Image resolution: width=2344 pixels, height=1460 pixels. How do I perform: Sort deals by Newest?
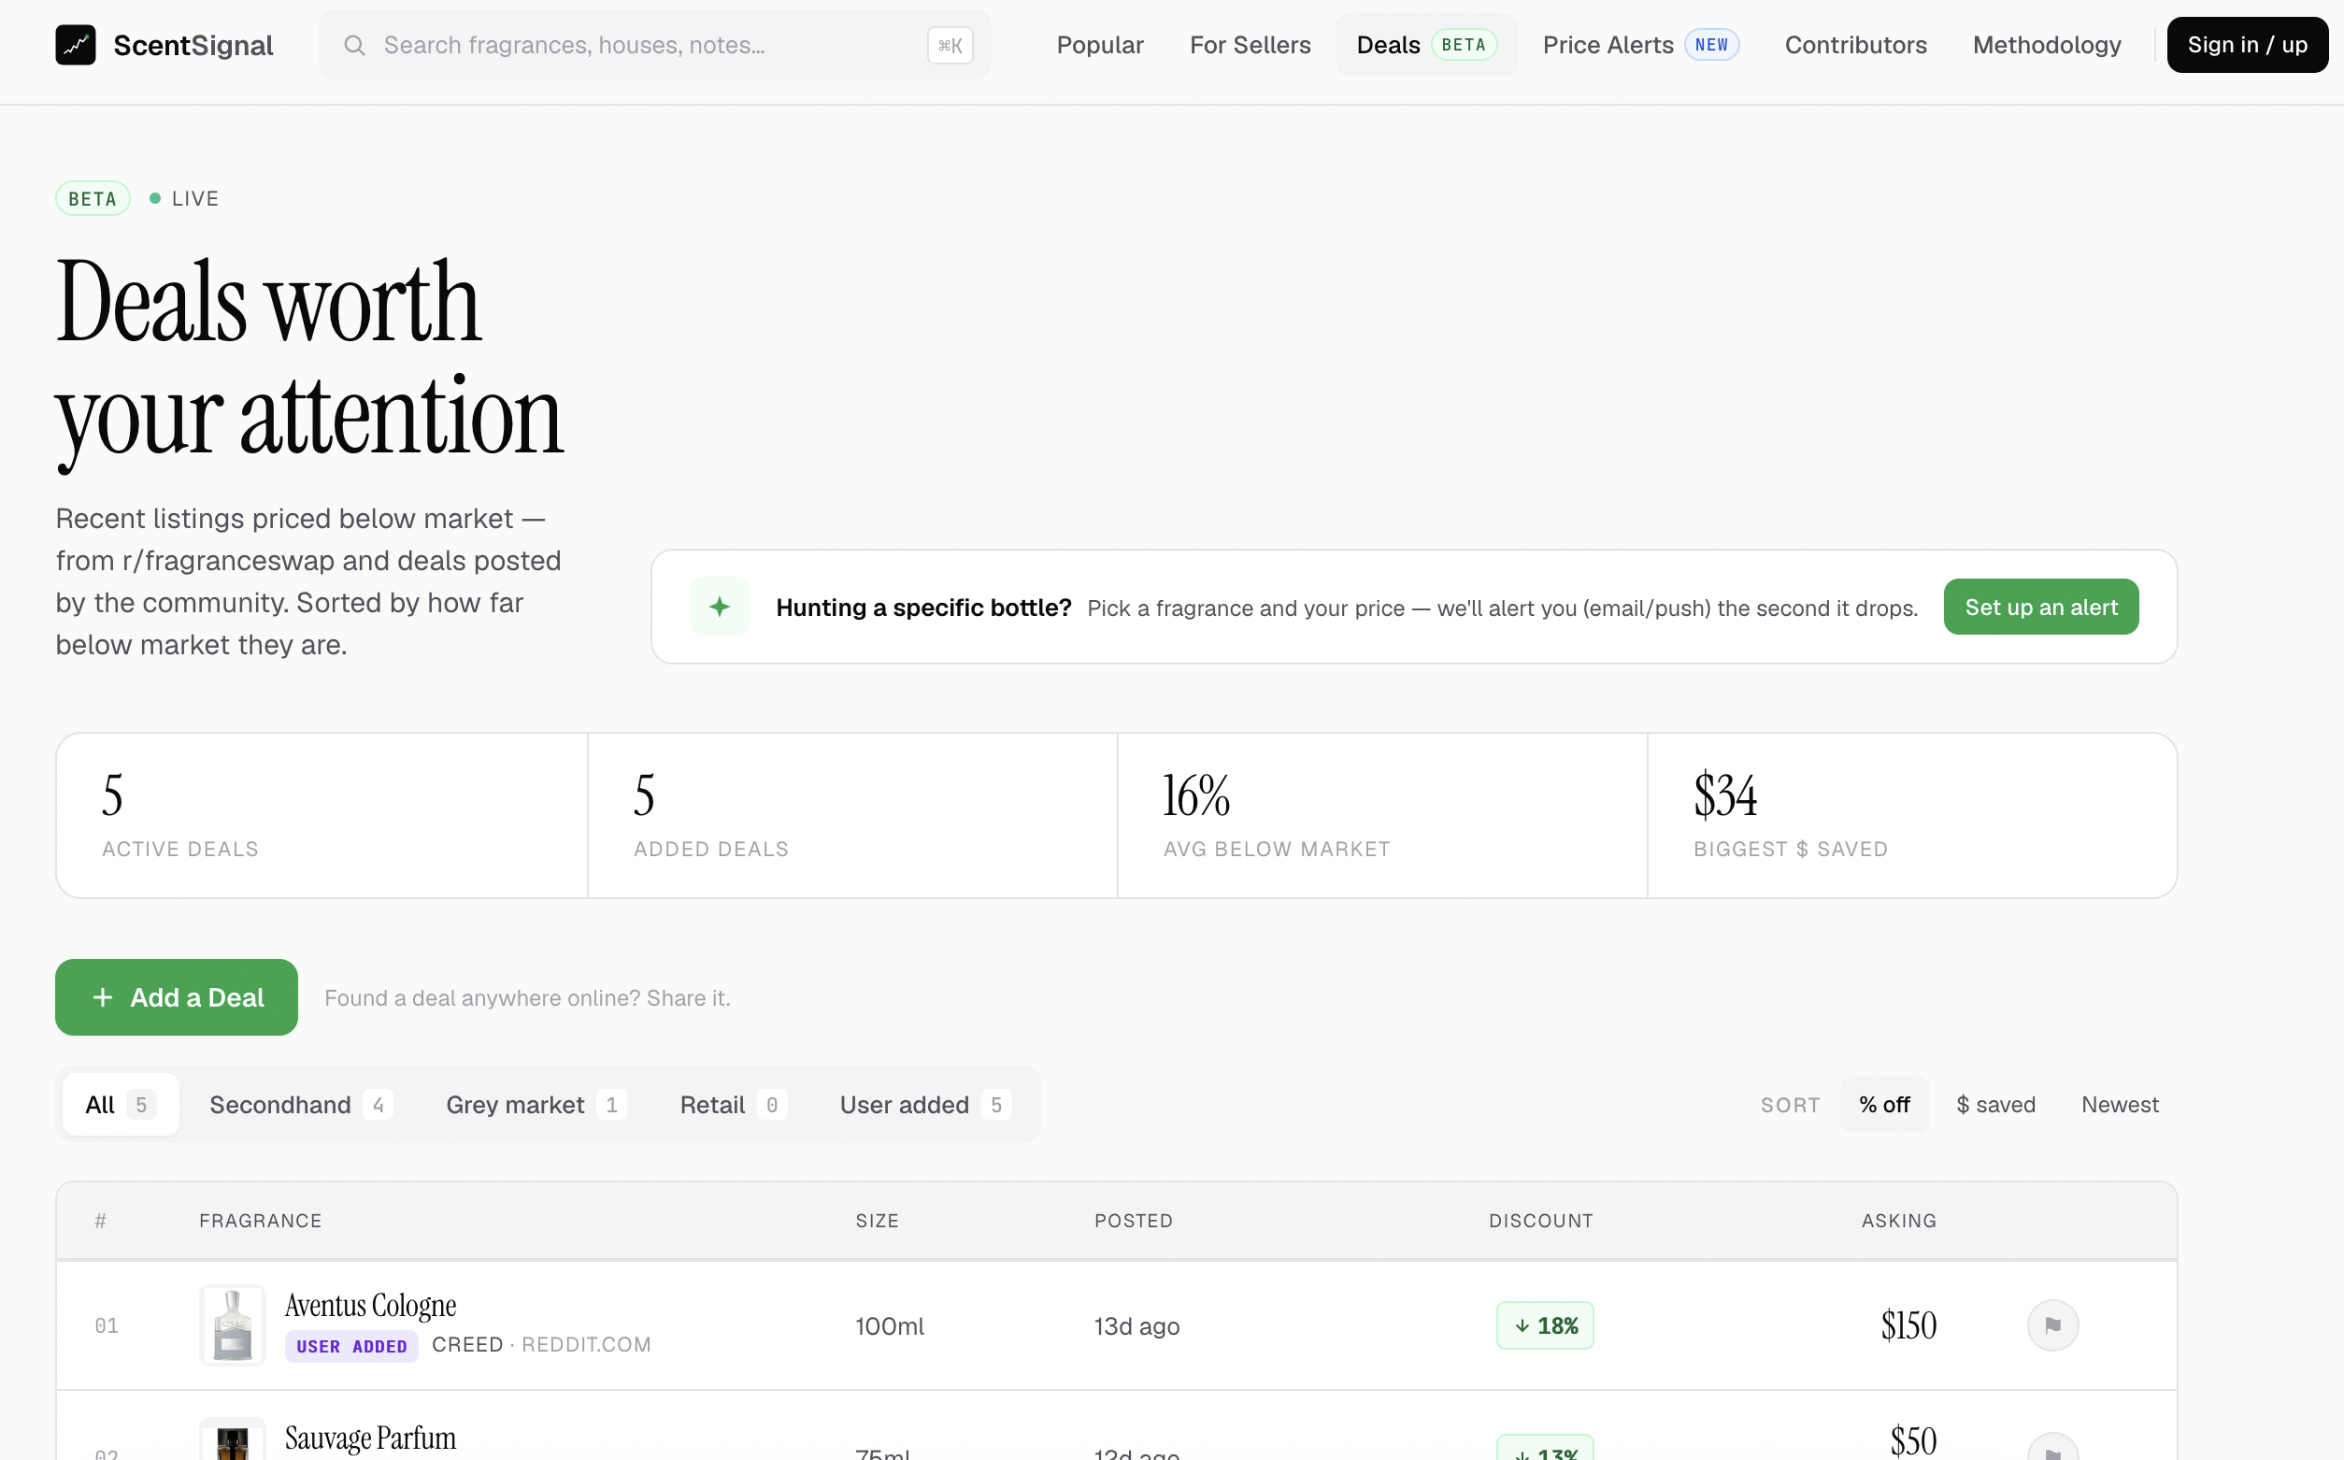[x=2119, y=1104]
